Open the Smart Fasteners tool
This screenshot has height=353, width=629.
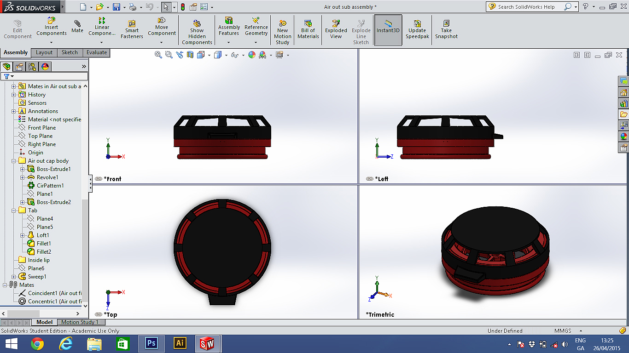132,29
